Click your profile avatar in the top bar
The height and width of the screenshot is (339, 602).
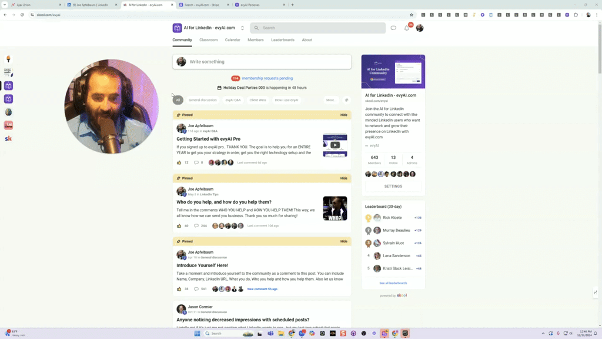coord(419,28)
